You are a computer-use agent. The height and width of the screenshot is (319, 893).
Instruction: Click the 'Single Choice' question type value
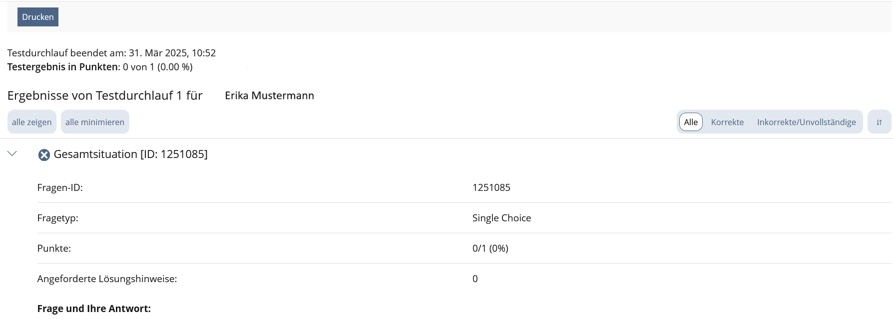[x=501, y=218]
